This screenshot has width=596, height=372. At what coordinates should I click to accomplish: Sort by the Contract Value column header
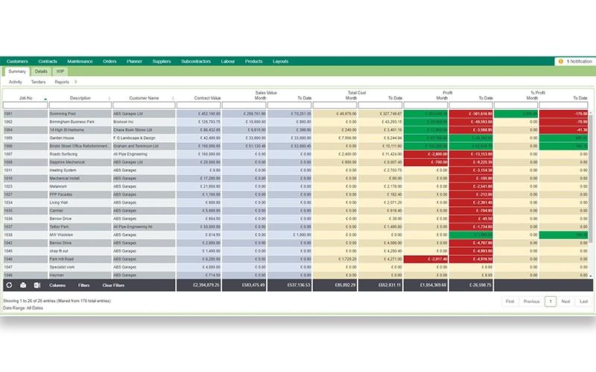click(x=207, y=98)
